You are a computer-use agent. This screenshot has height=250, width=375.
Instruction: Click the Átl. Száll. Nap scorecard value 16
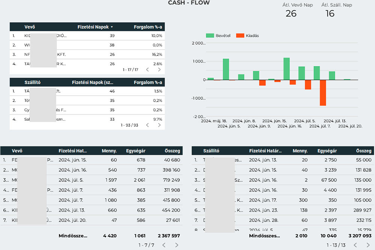pos(330,14)
